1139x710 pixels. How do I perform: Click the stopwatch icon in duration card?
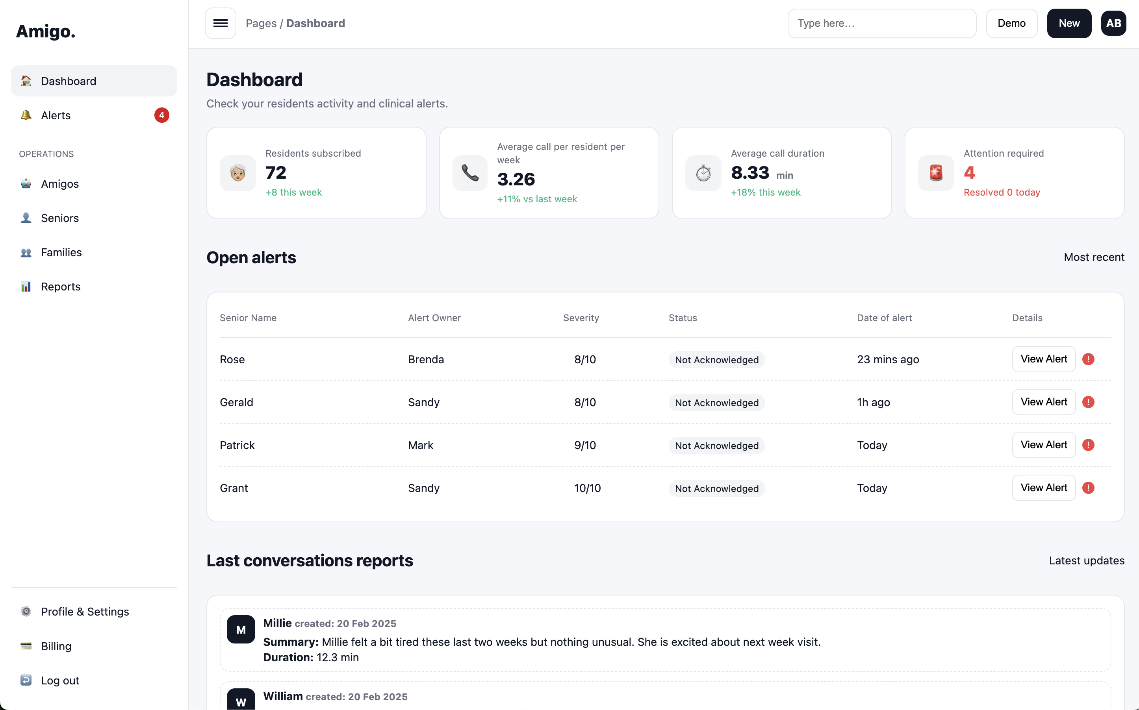click(x=703, y=173)
